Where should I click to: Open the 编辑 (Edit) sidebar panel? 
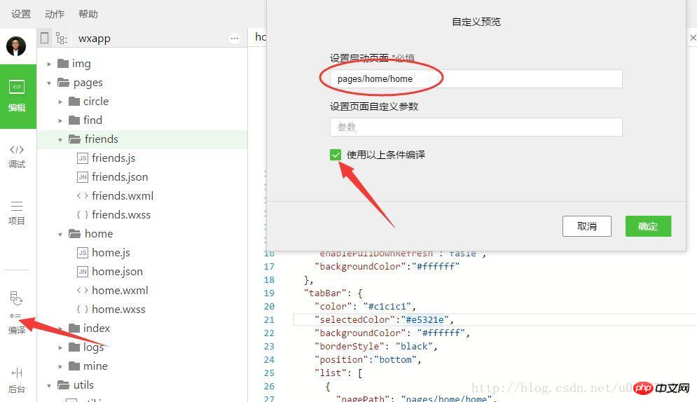tap(18, 96)
